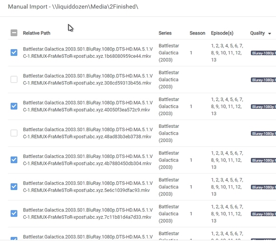Sort by the Season column header
The image size is (276, 243).
point(197,33)
